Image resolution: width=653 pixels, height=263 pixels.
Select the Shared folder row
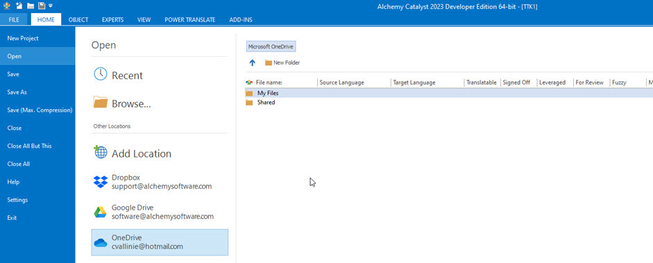[x=449, y=103]
